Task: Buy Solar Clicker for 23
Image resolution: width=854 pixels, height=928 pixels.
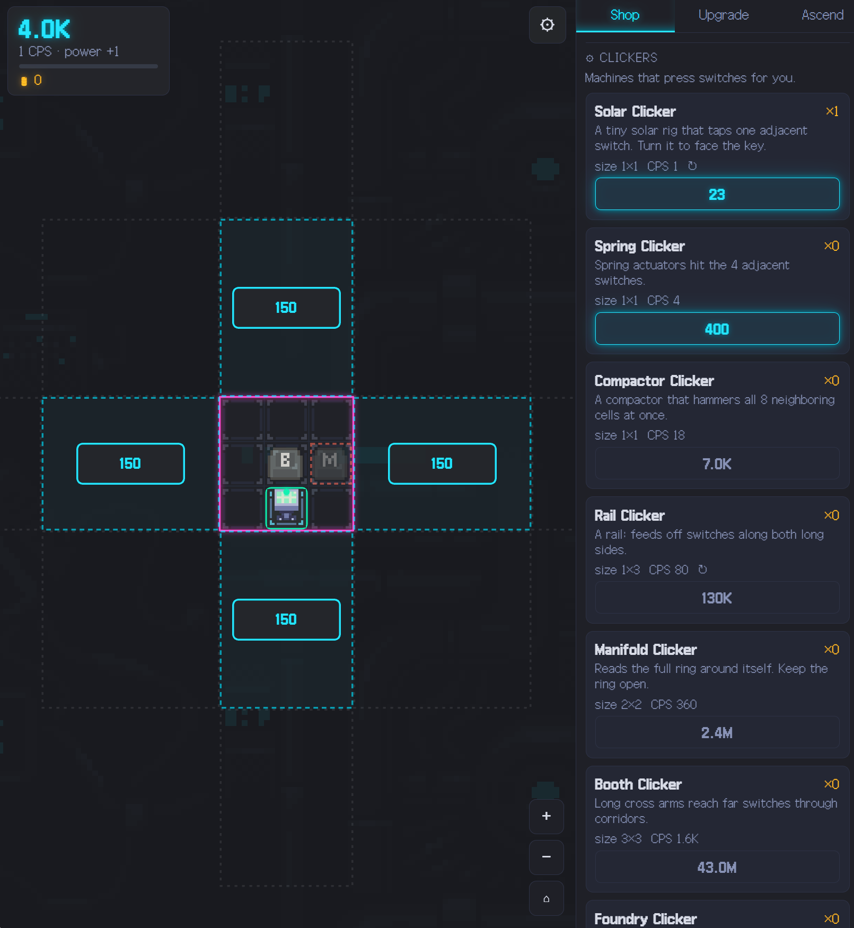Action: (x=717, y=194)
